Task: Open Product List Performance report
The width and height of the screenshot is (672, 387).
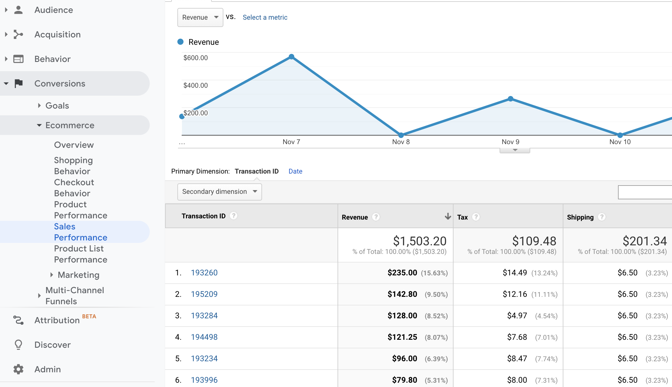Action: click(81, 254)
